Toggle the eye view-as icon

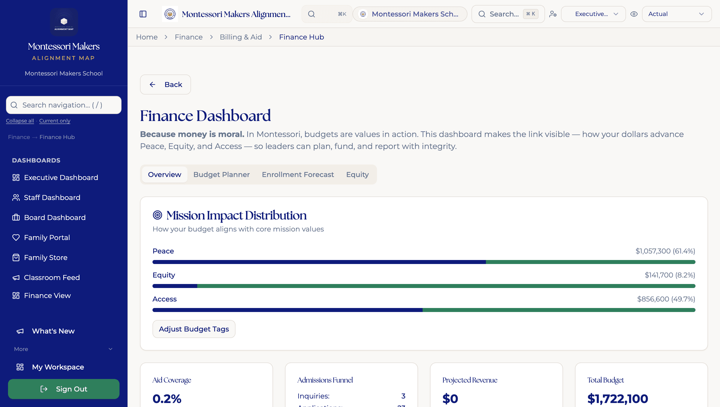click(634, 14)
